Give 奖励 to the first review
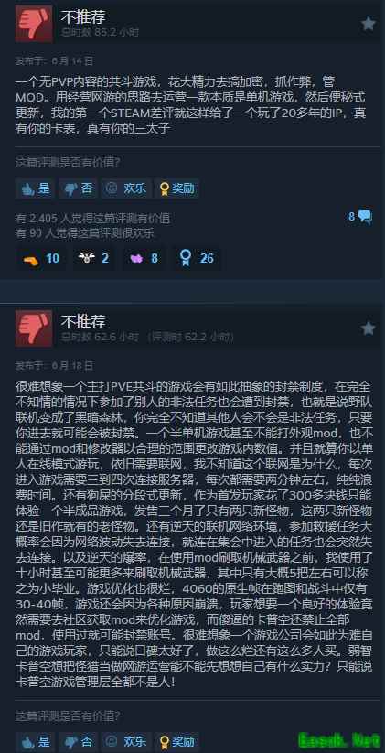The height and width of the screenshot is (753, 385). point(176,188)
